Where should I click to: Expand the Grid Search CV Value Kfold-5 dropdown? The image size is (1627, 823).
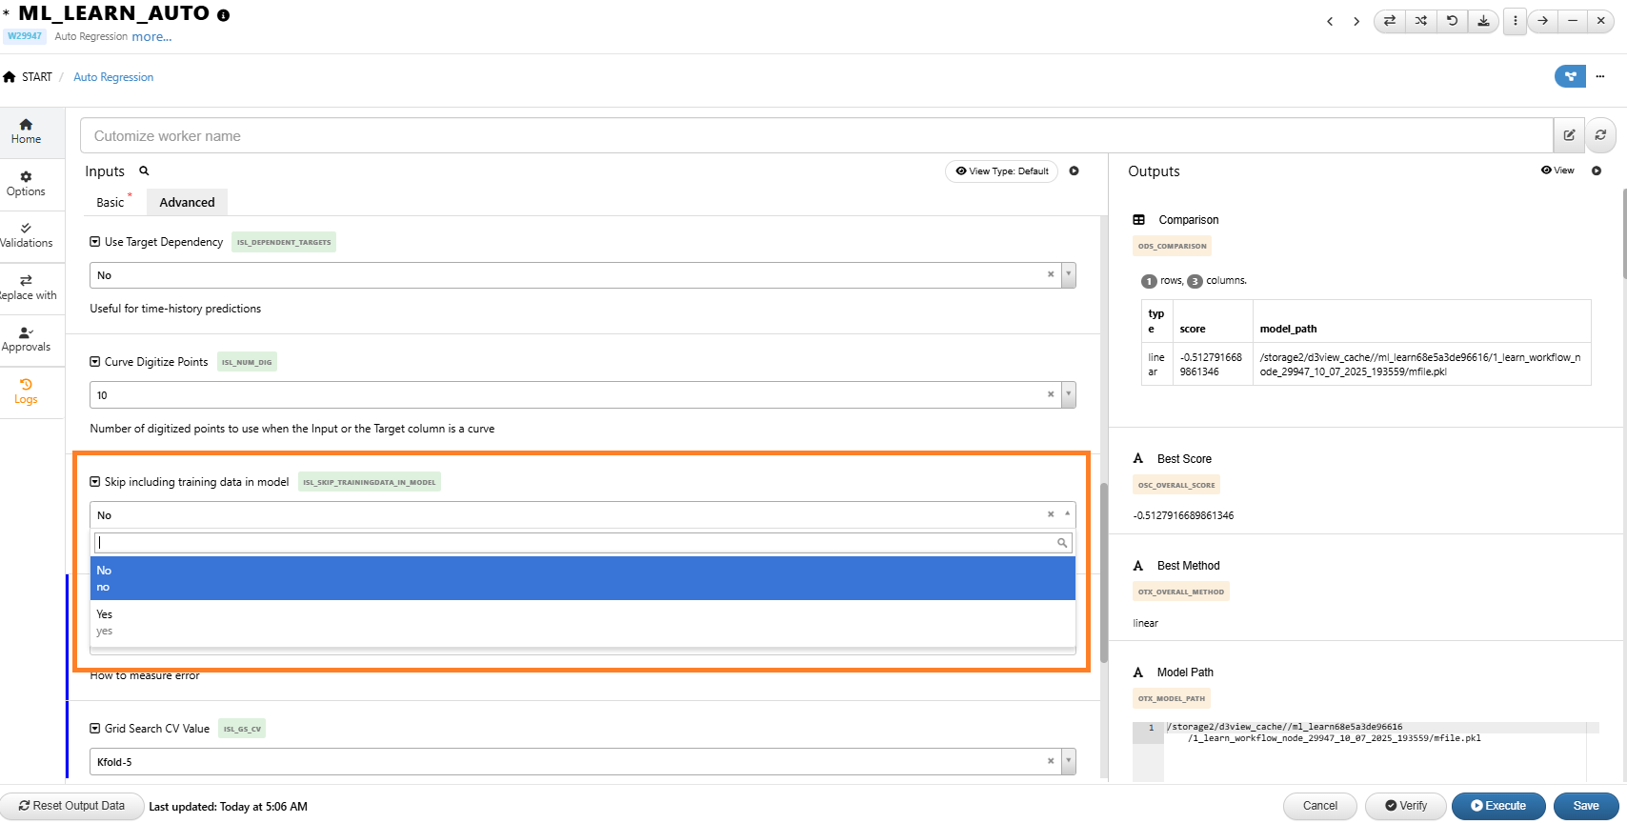1068,761
